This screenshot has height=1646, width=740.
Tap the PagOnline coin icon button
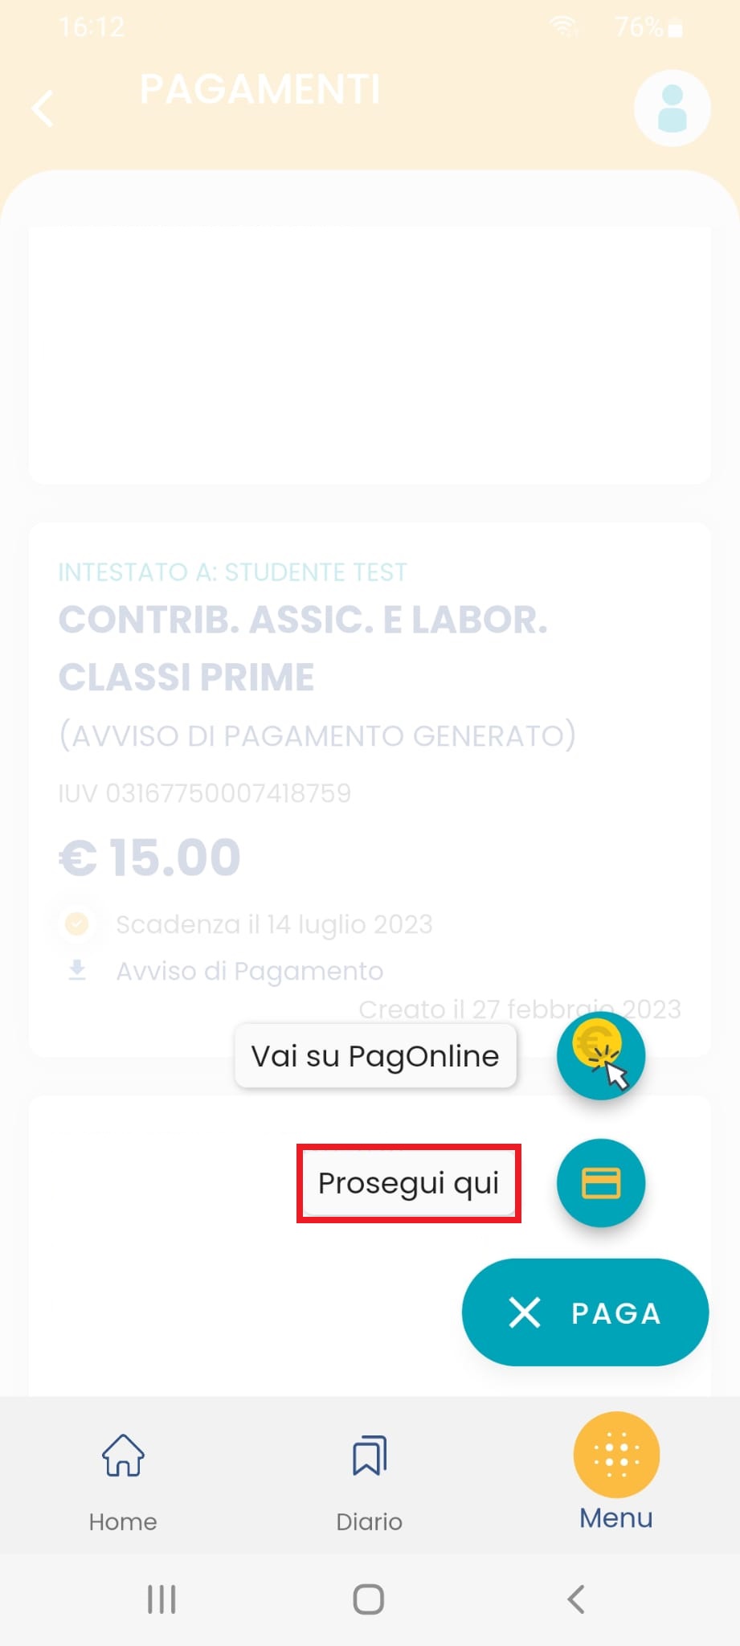click(x=600, y=1055)
